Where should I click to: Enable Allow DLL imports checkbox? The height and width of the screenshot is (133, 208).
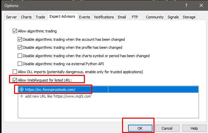pos(15,72)
